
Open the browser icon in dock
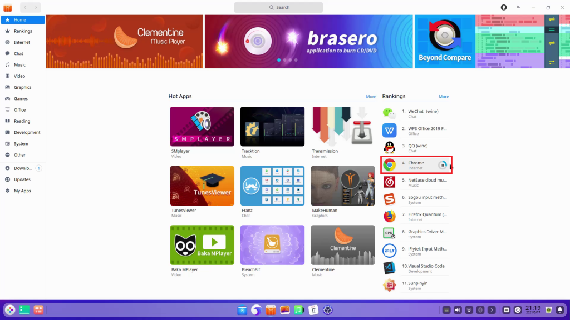pyautogui.click(x=256, y=310)
